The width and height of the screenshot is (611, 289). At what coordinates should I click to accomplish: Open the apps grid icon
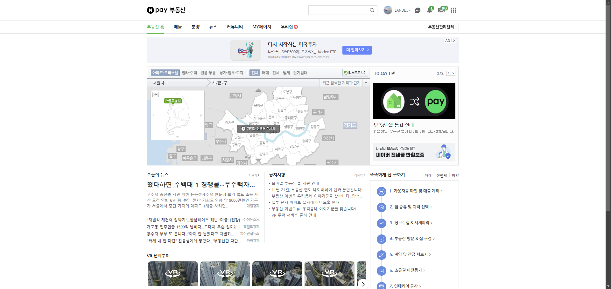[453, 10]
